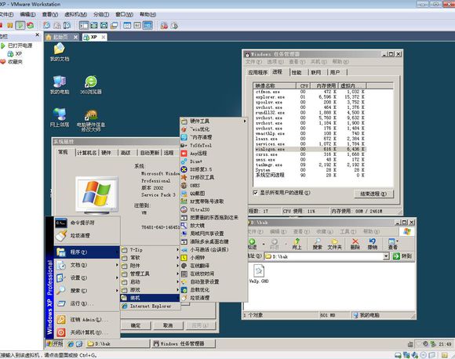Expand the 管理工具 program folder
This screenshot has width=455, height=359.
point(150,274)
